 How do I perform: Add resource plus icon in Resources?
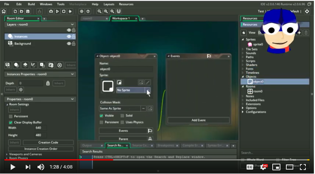(x=299, y=32)
